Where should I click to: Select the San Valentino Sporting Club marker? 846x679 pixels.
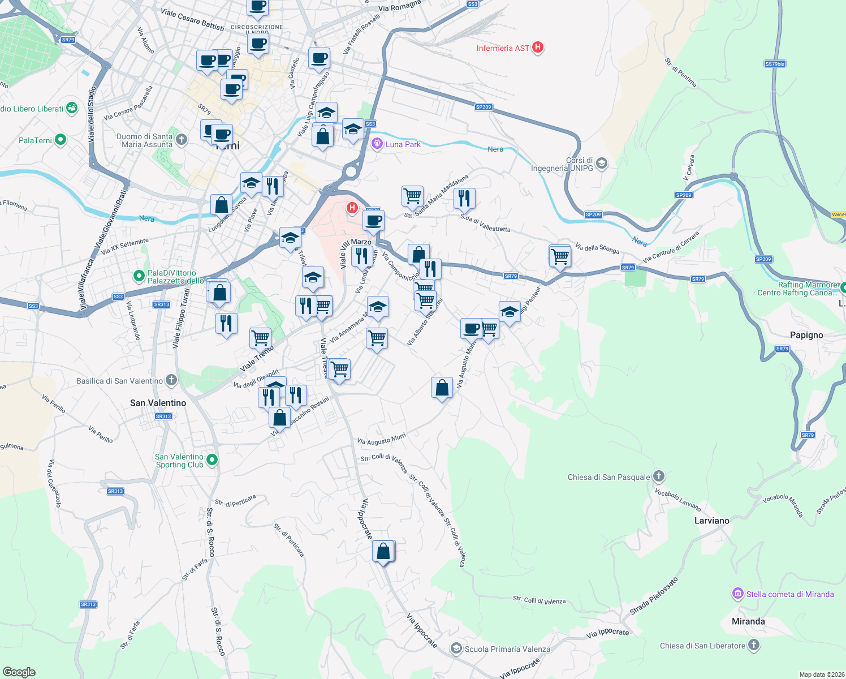pyautogui.click(x=212, y=460)
